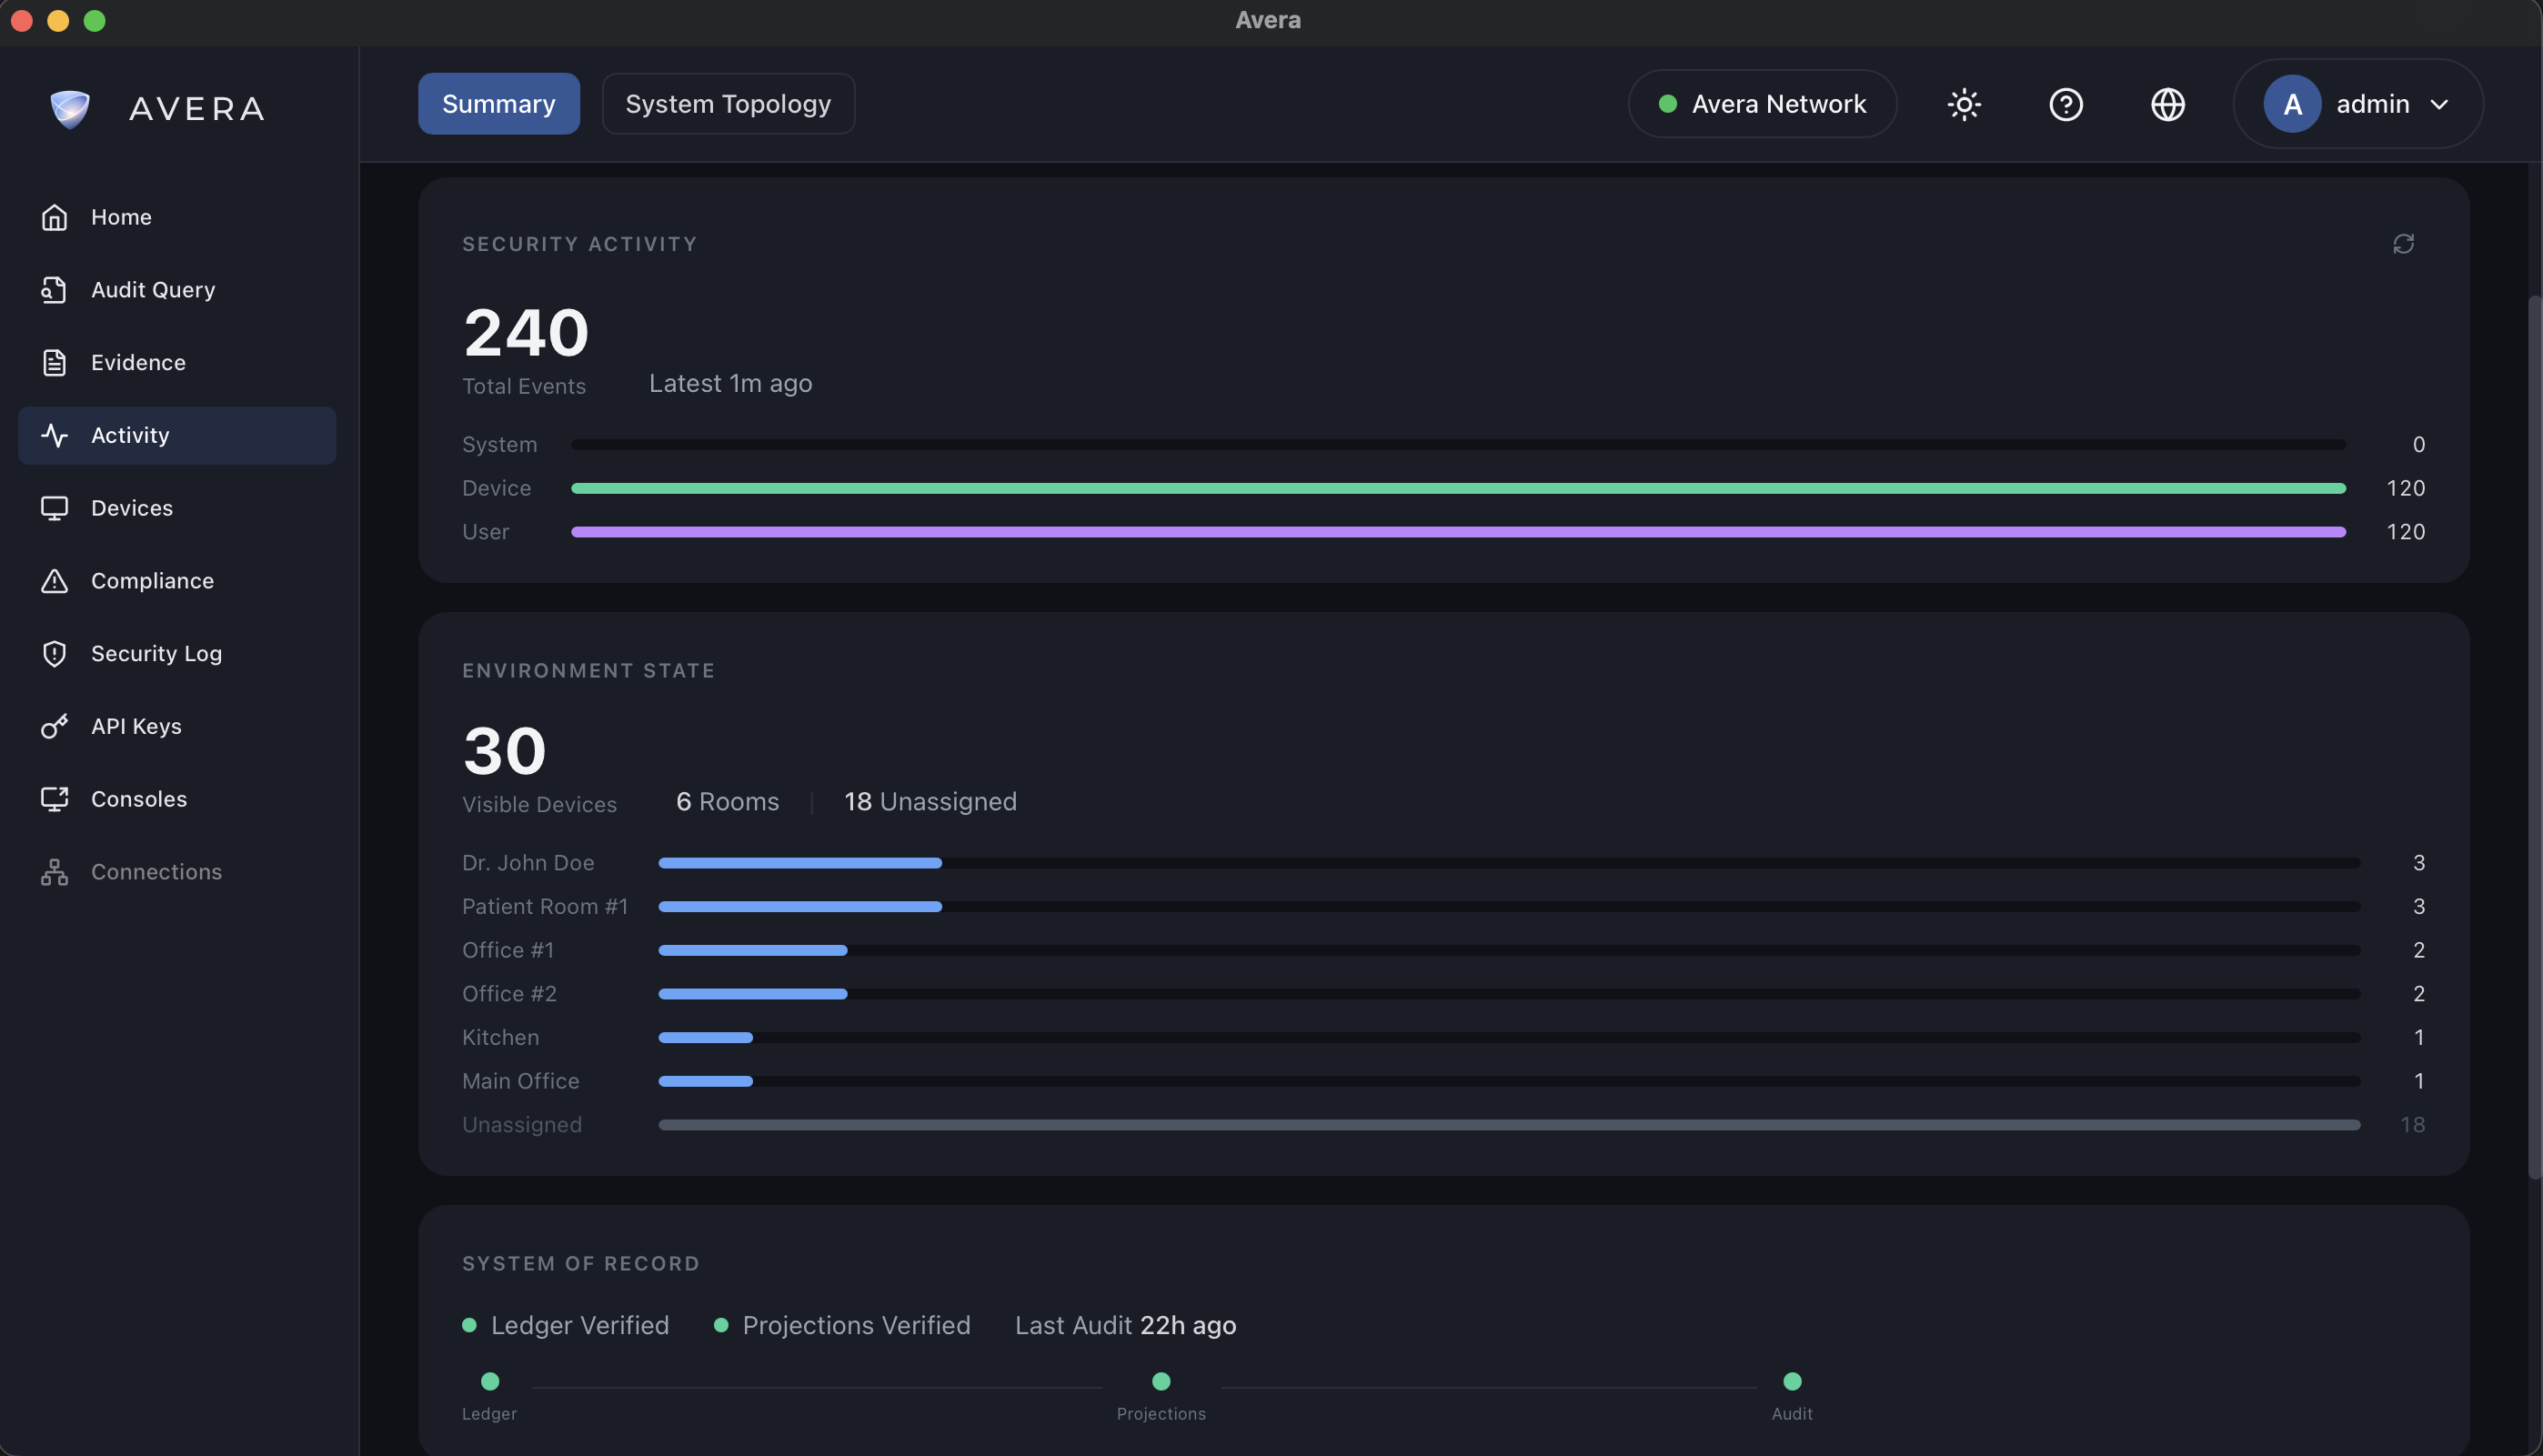
Task: Open the Consoles icon in the sidebar
Action: pyautogui.click(x=55, y=798)
